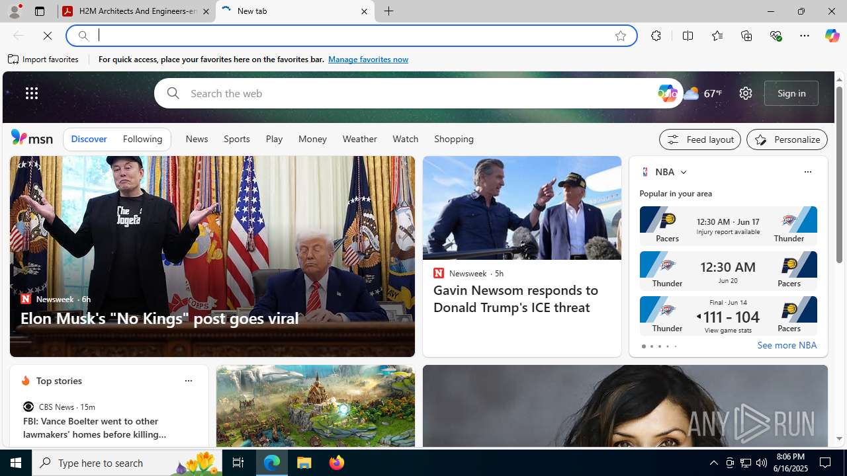847x476 pixels.
Task: Open the Windows Start menu
Action: [x=16, y=463]
